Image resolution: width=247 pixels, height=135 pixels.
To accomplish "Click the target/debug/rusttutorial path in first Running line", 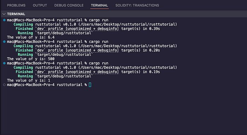I will (x=64, y=33).
